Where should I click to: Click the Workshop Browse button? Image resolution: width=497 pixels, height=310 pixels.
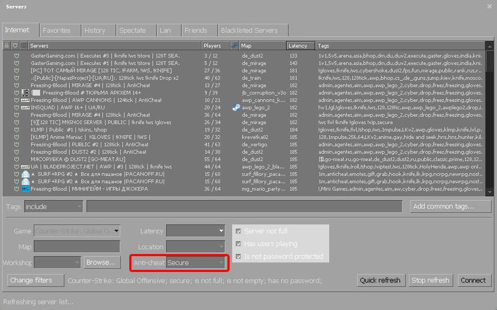pyautogui.click(x=102, y=262)
